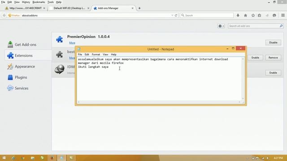Go to Home page icon
287x161 pixels.
(x=245, y=16)
